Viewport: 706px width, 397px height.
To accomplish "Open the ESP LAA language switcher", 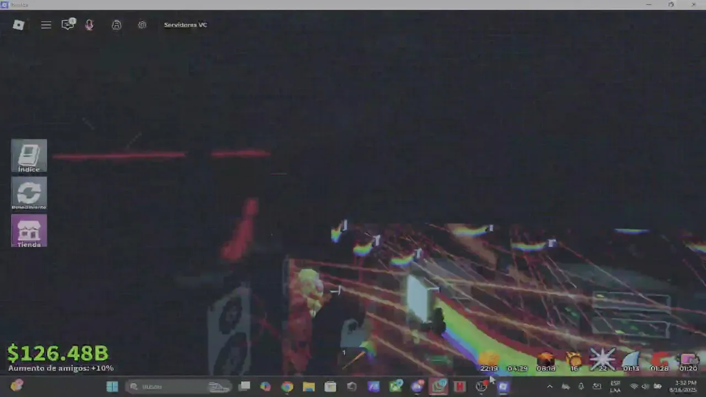I will click(615, 387).
